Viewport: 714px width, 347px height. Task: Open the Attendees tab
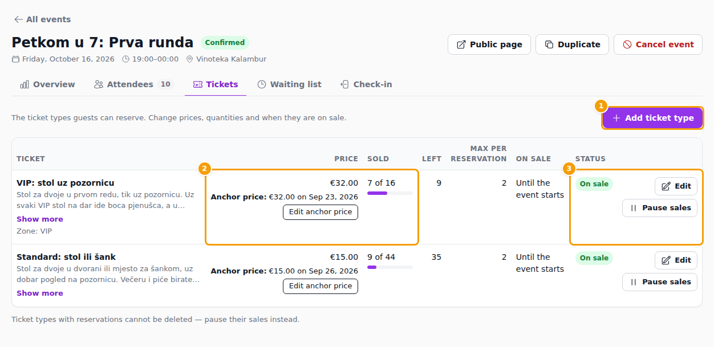133,84
